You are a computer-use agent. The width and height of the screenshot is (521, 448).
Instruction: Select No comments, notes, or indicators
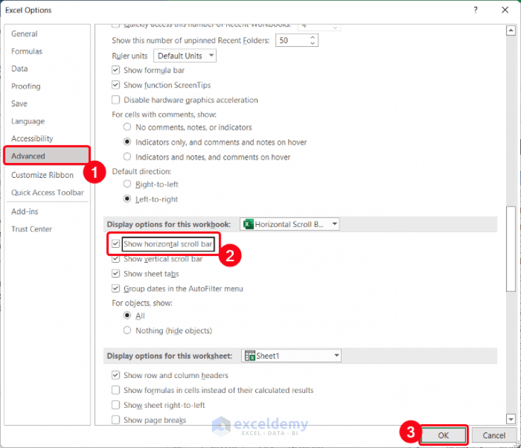tap(127, 127)
